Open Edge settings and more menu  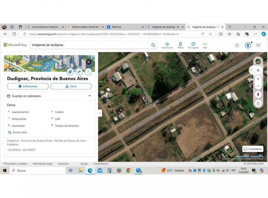pyautogui.click(x=255, y=34)
